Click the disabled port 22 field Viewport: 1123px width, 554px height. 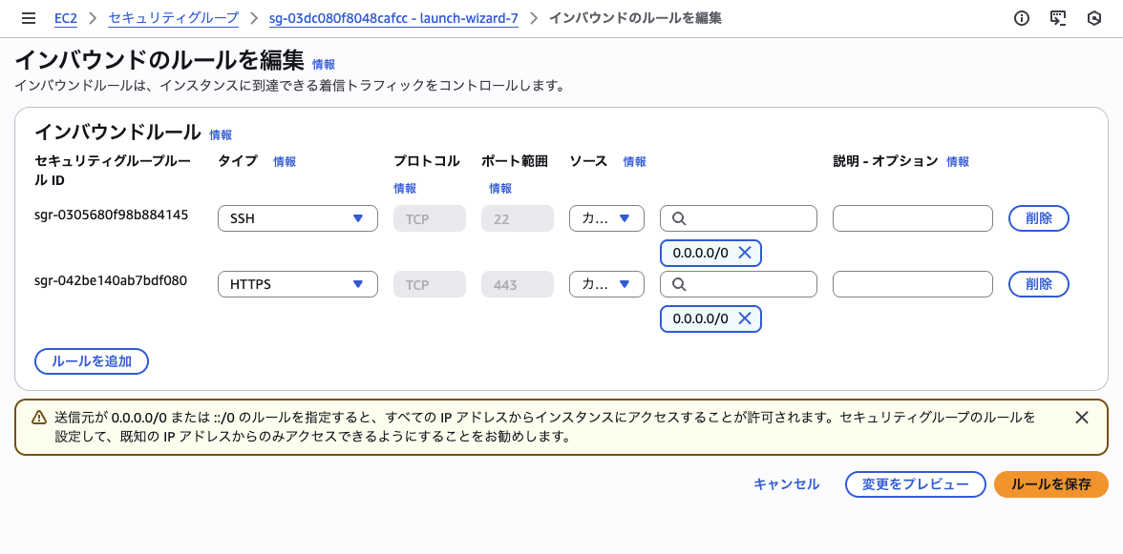click(x=518, y=218)
